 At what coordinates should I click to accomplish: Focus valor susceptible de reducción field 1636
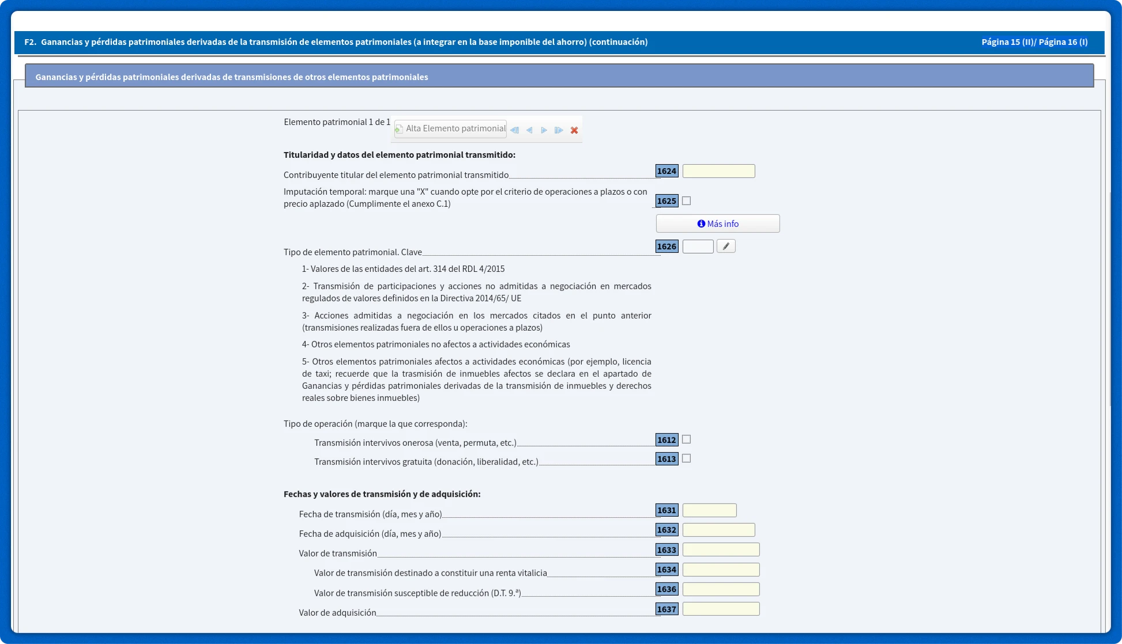[721, 589]
